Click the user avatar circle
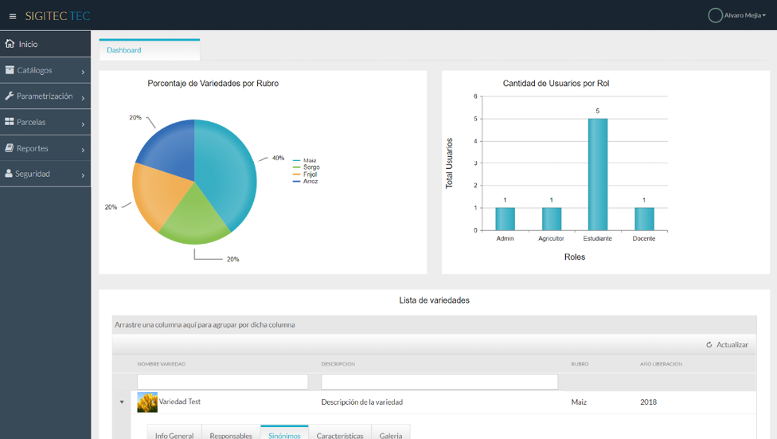 [715, 15]
